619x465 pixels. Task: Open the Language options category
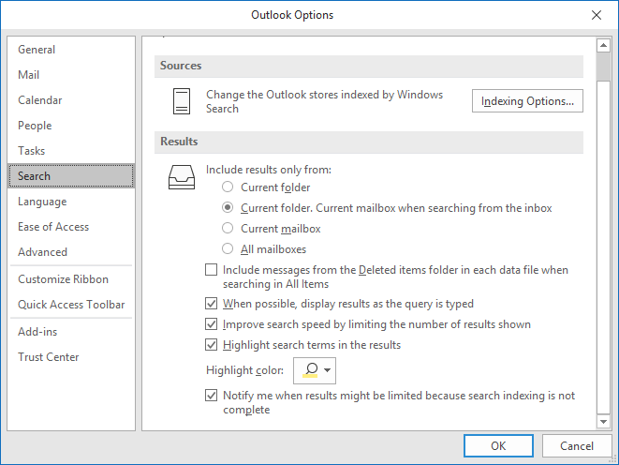(71, 201)
